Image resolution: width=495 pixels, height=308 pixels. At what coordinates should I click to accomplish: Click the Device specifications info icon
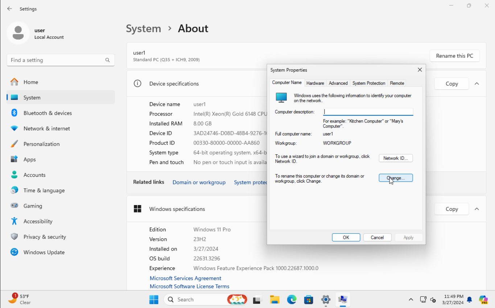137,83
